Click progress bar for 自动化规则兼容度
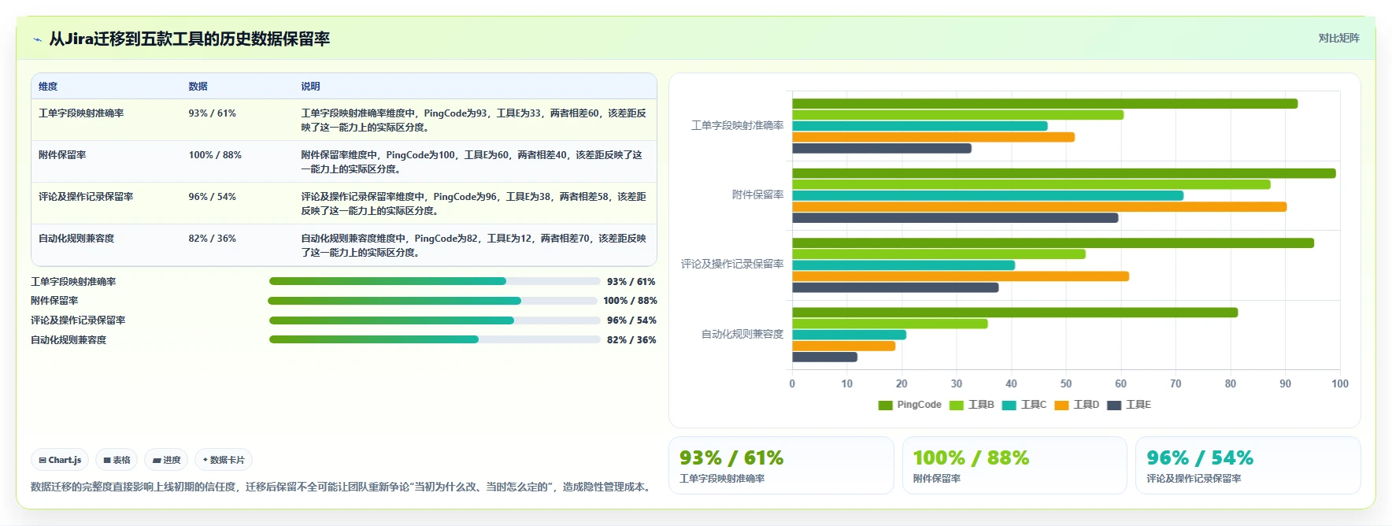The image size is (1392, 526). (435, 339)
